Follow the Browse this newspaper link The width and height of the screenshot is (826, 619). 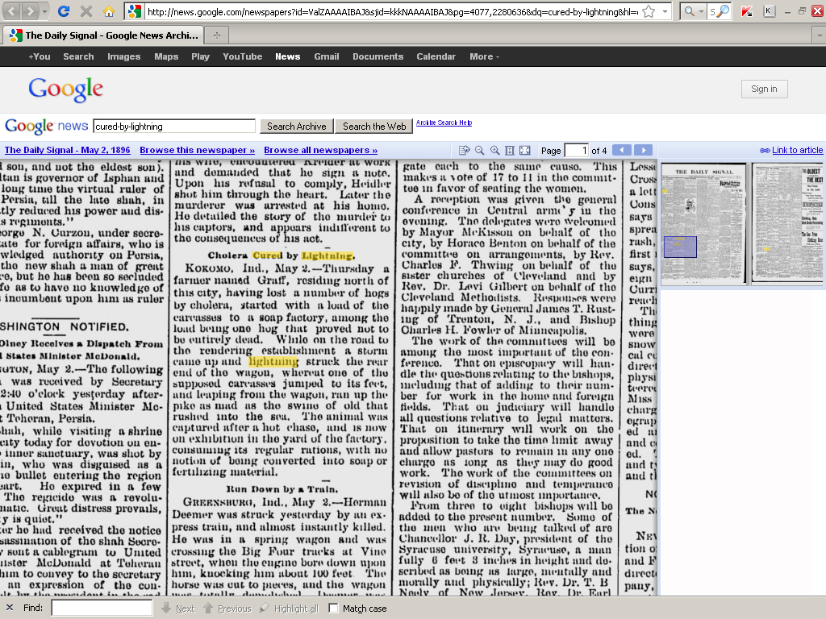197,150
